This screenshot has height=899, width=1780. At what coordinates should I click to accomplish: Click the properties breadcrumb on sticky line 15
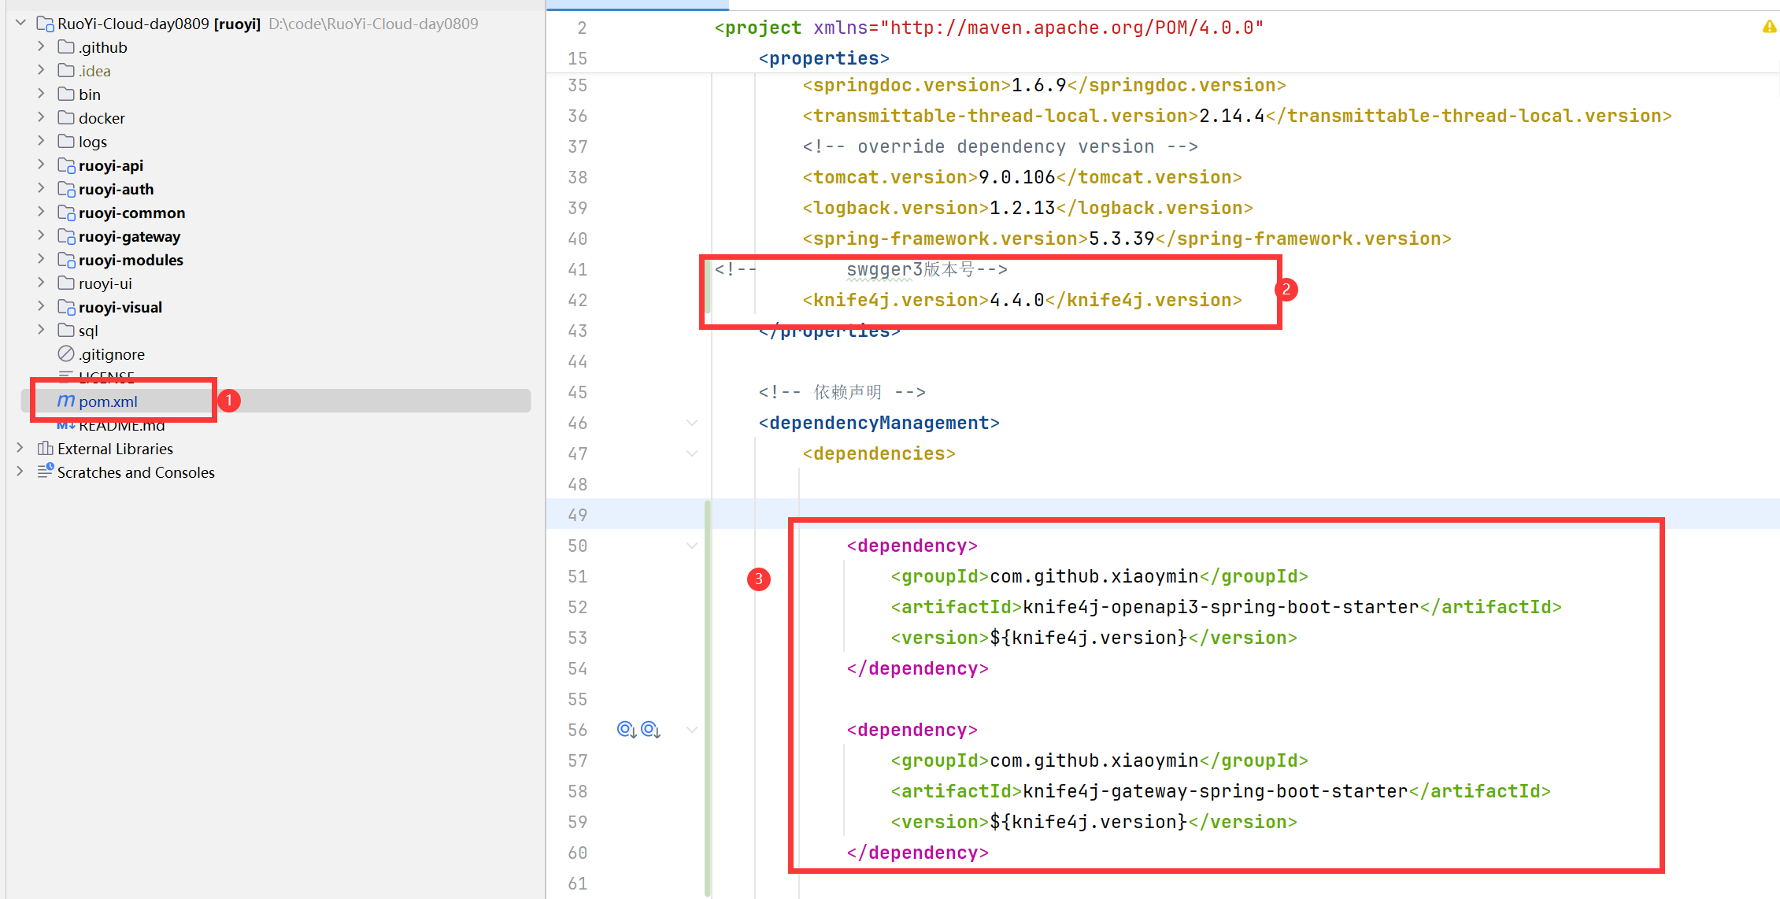tap(823, 58)
